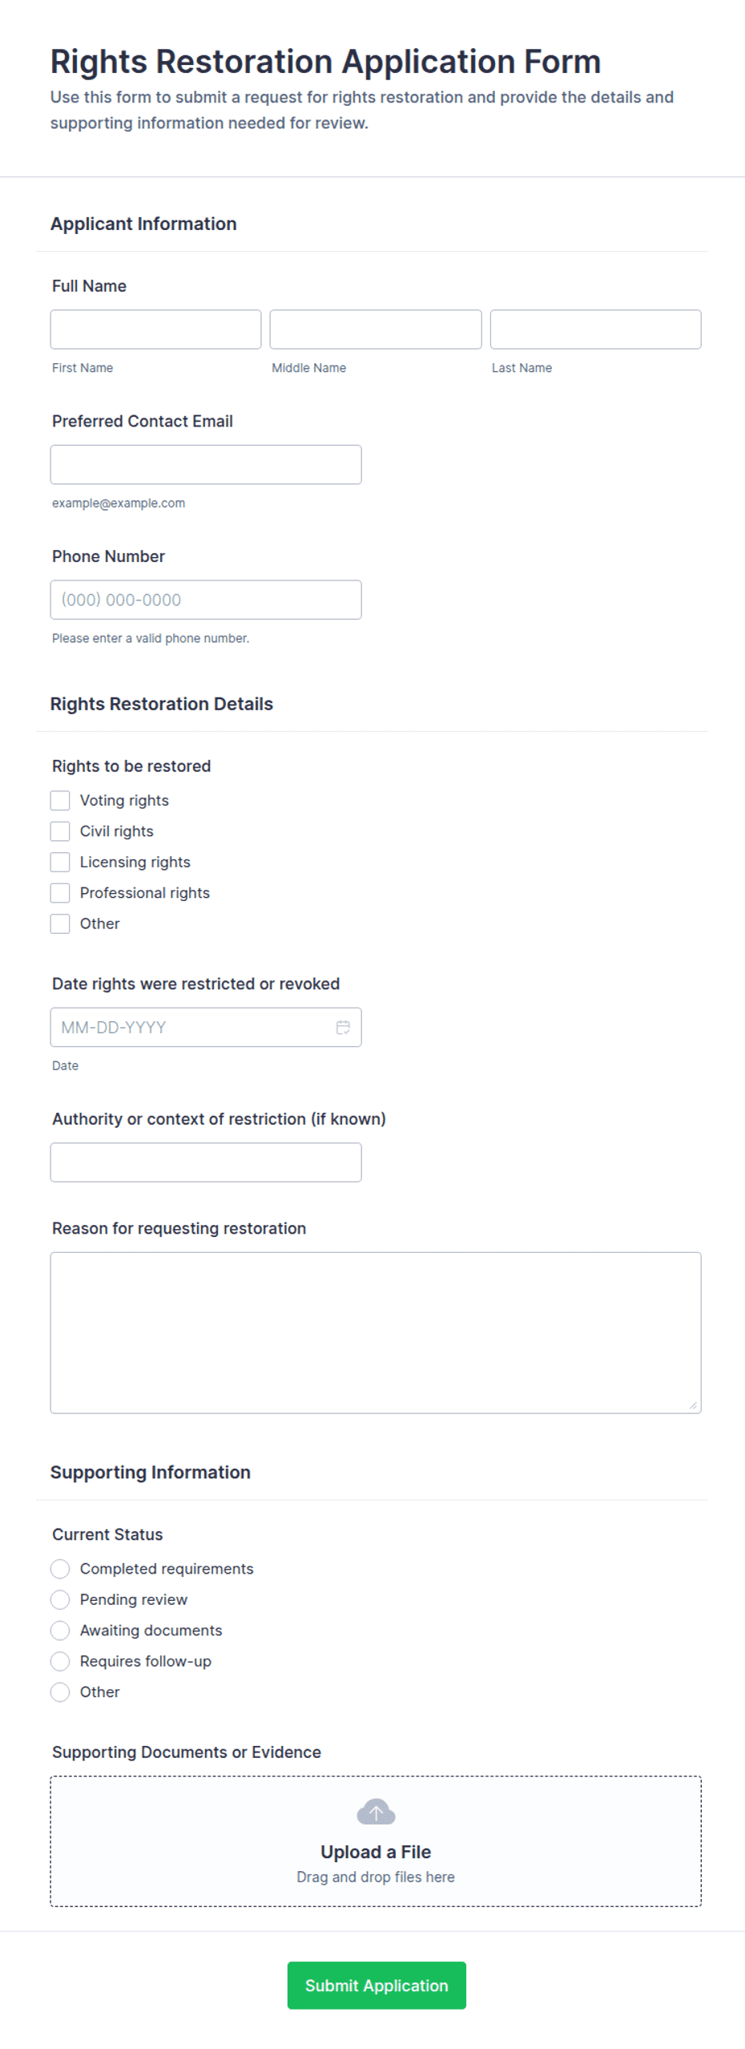Click the cloud upload icon
This screenshot has height=2049, width=745.
click(x=376, y=1812)
